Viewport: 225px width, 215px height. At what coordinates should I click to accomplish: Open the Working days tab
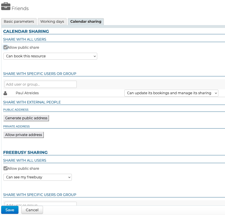coord(52,22)
